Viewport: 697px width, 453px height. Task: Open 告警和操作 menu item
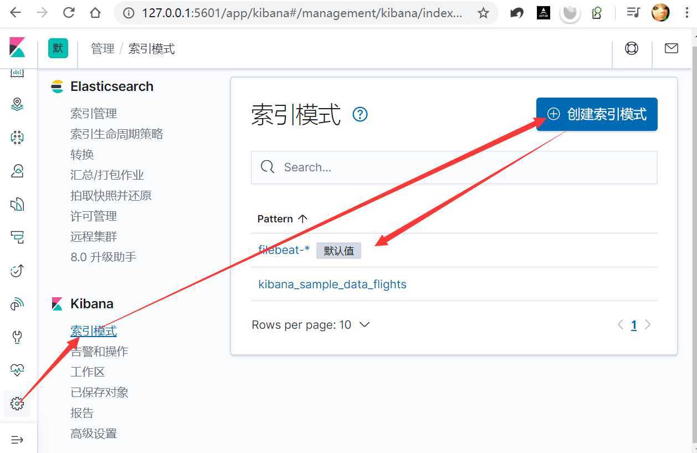(99, 352)
